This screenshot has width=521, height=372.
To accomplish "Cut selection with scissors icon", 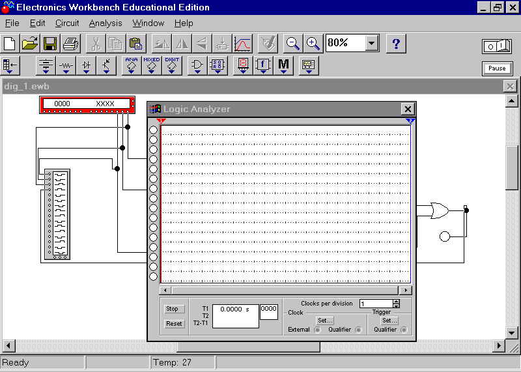I will click(x=96, y=44).
